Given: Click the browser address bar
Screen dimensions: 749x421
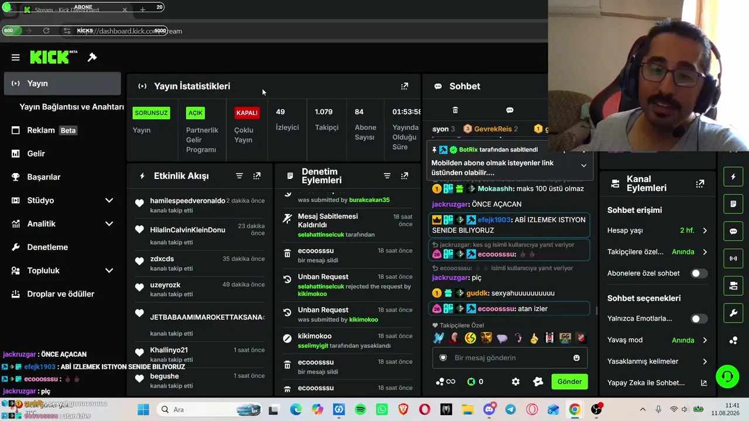Looking at the screenshot, I should click(x=304, y=31).
